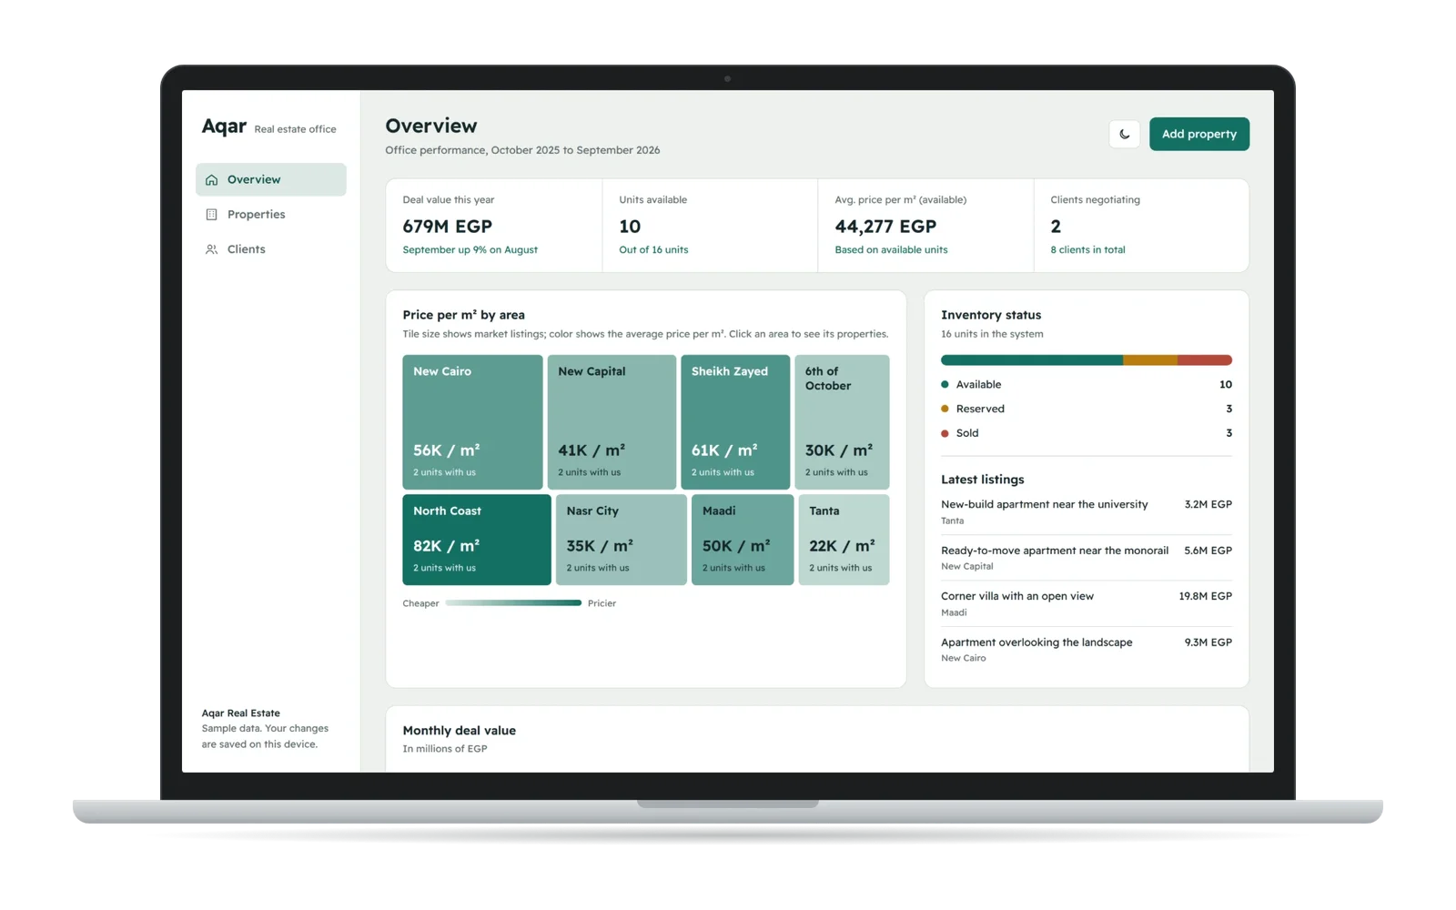Viewport: 1456px width, 910px height.
Task: Click the red Sold legend dot
Action: pos(945,434)
